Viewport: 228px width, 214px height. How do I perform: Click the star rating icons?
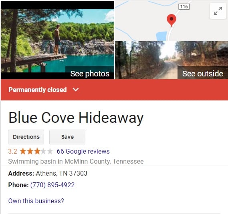(x=36, y=151)
